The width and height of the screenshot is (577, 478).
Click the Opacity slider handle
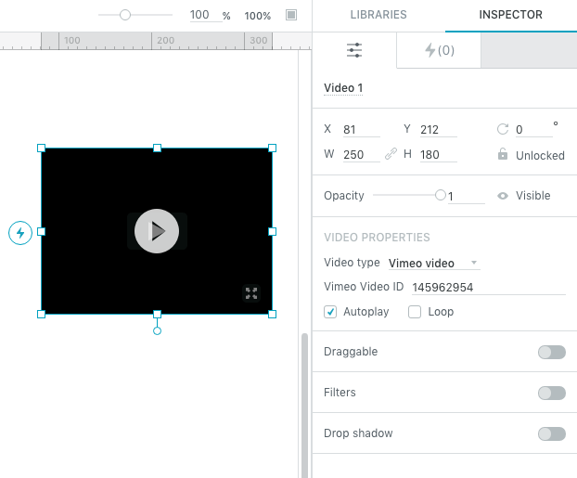[440, 195]
